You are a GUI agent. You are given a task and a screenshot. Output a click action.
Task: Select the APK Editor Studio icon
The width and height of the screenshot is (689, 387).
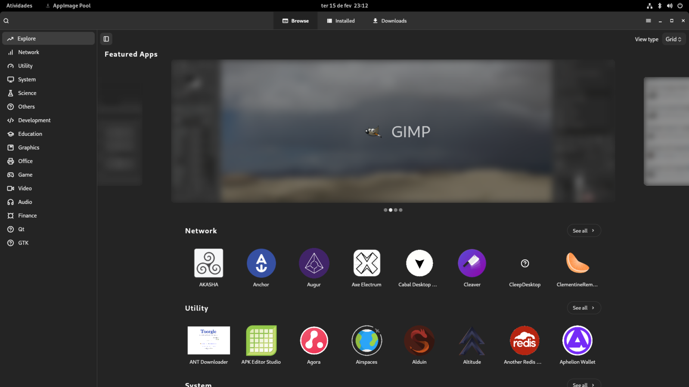[x=261, y=340]
